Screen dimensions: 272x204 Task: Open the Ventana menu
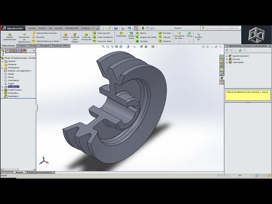pos(85,28)
